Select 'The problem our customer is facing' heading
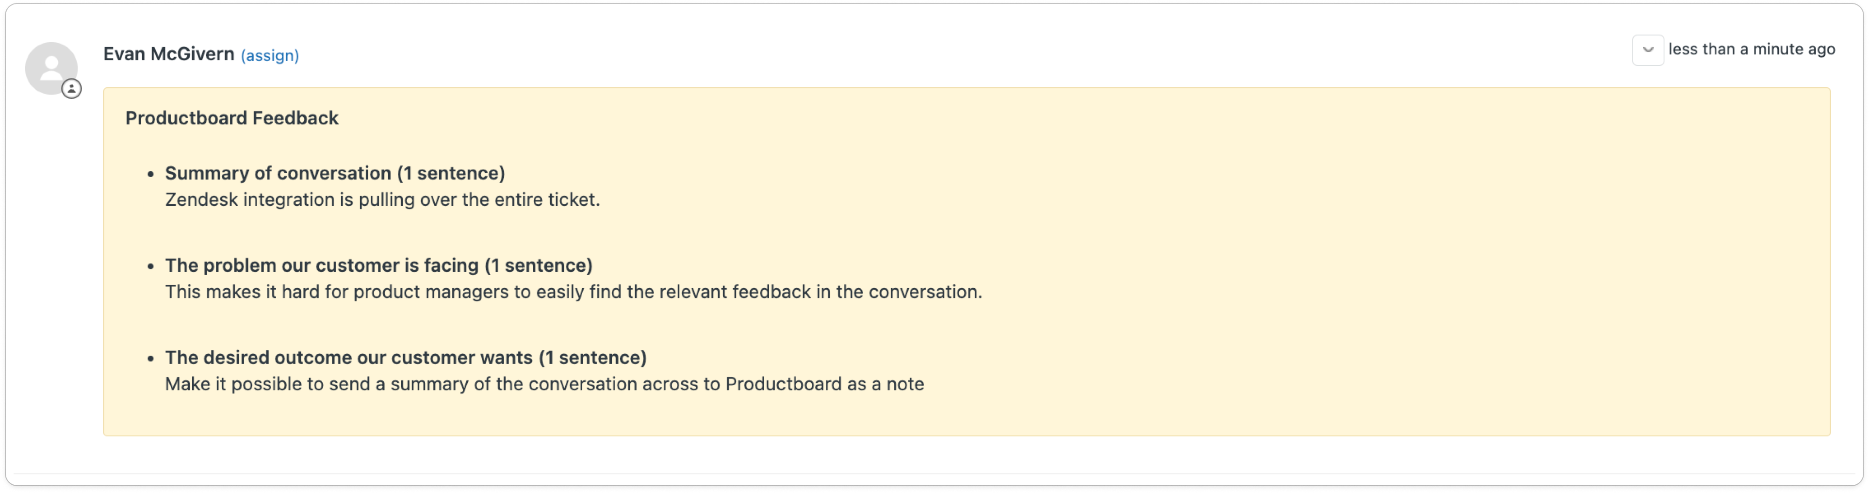Image resolution: width=1869 pixels, height=493 pixels. point(379,265)
